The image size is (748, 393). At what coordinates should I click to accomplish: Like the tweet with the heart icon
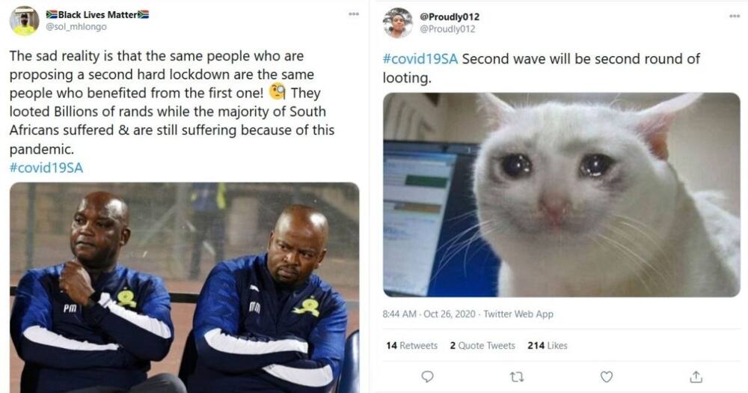coord(607,377)
